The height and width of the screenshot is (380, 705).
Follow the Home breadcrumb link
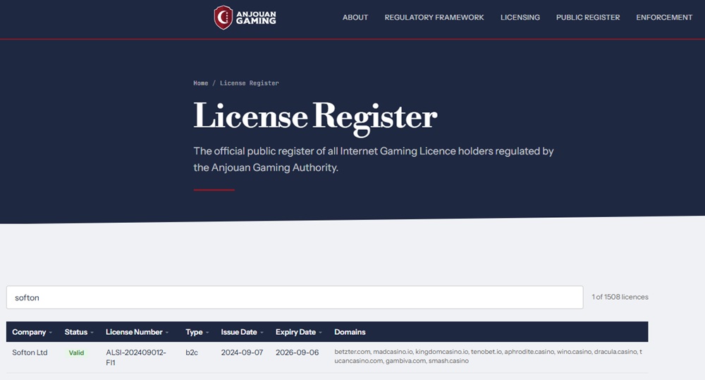(x=200, y=83)
